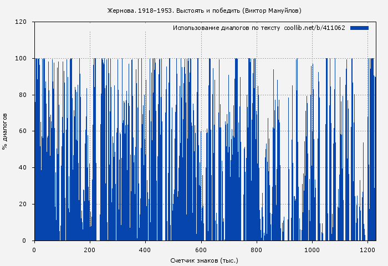Select the 80 label on the vertical axis
Screen dimensions: 388x266
tap(23, 95)
